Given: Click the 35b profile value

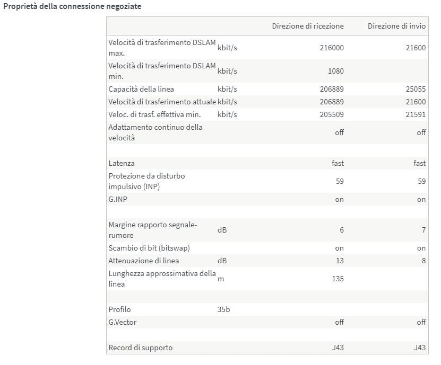Looking at the screenshot, I should coord(223,309).
